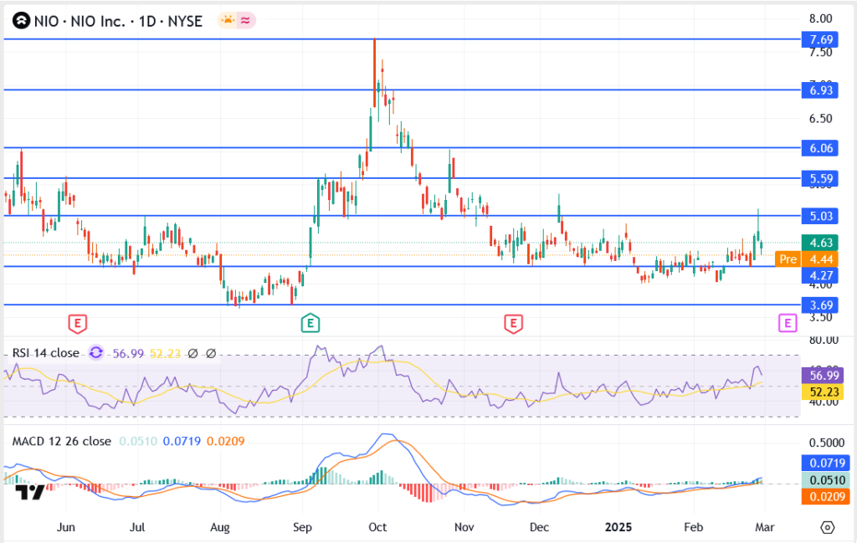
Task: Click the Oct label on time axis
Action: (377, 528)
